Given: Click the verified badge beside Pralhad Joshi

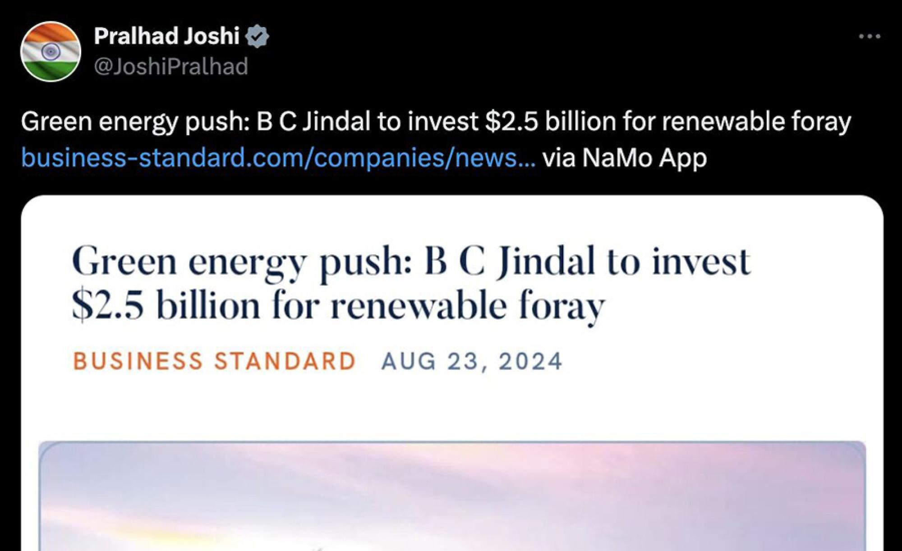Looking at the screenshot, I should (x=257, y=37).
